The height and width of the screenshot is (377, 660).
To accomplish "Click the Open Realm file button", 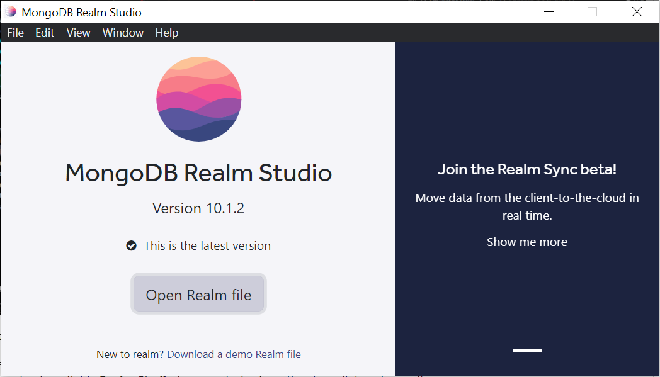I will pyautogui.click(x=198, y=294).
